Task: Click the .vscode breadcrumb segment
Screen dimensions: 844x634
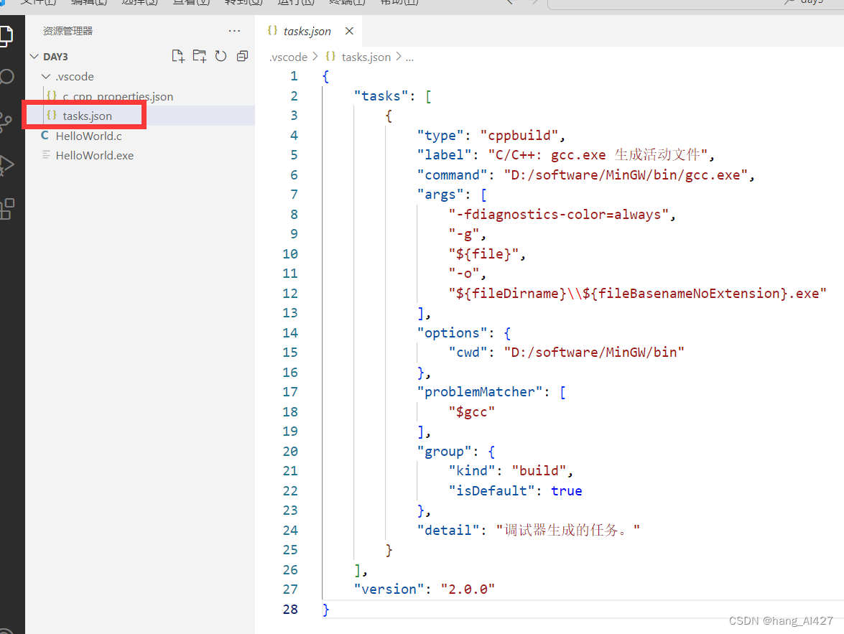Action: pos(287,57)
